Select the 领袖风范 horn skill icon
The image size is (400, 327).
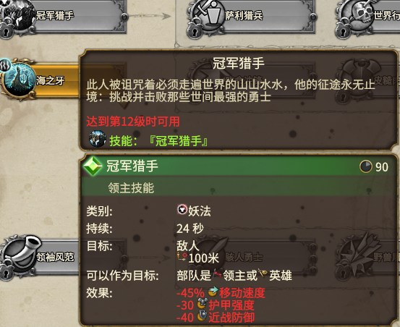pos(22,252)
